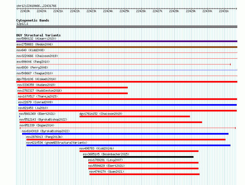The image size is (245, 185).
Task: Open nsv498783 (Kidd2010b) variant
Action: (x=97, y=148)
